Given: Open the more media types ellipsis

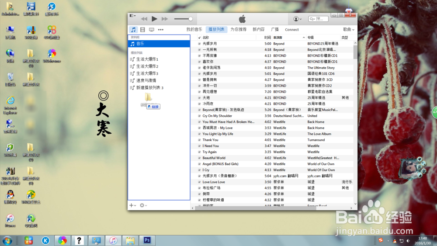Looking at the screenshot, I should (x=161, y=30).
